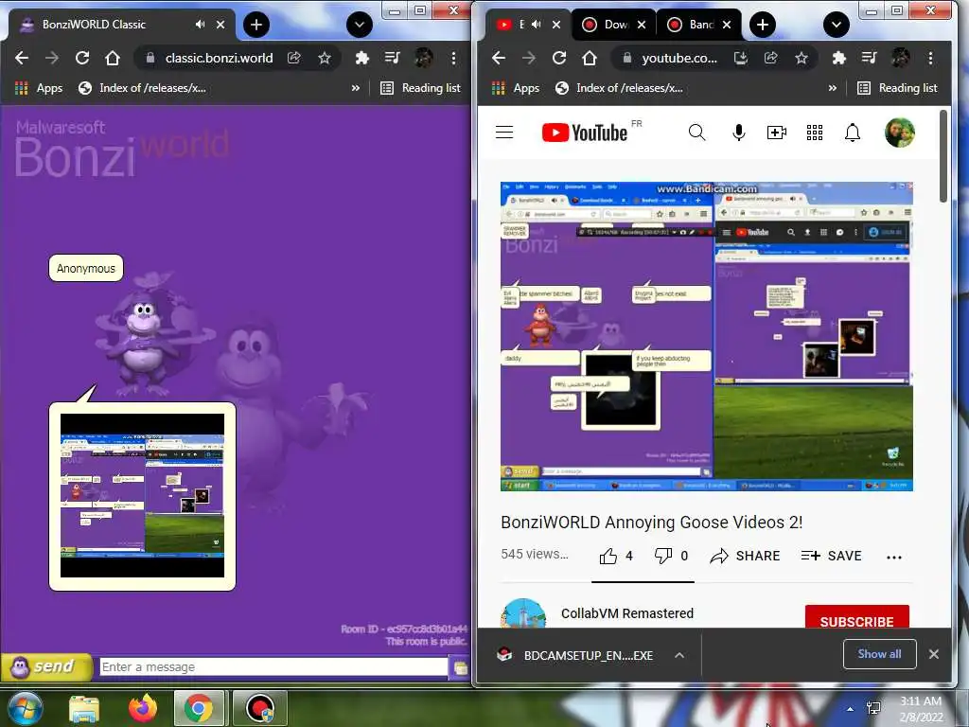Open profile avatar in BonziWORLD window
969x727 pixels.
(x=423, y=58)
